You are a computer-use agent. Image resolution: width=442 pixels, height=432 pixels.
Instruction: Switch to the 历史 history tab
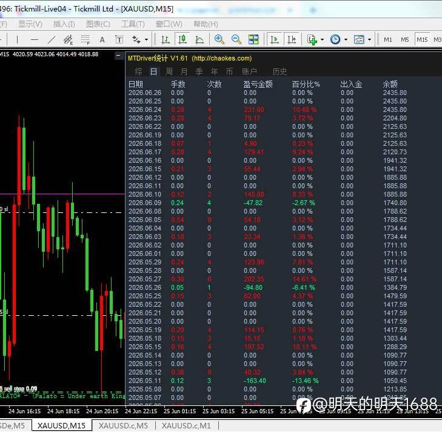(x=280, y=71)
